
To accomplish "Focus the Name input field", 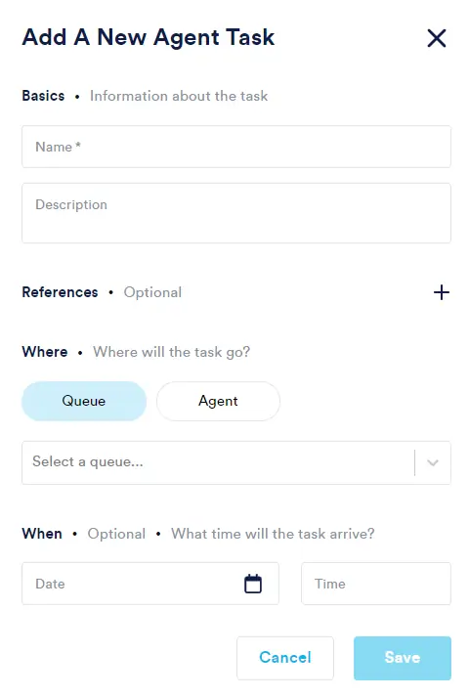I will click(x=236, y=147).
